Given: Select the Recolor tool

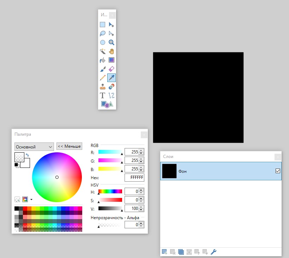Looking at the screenshot, I should tap(111, 87).
